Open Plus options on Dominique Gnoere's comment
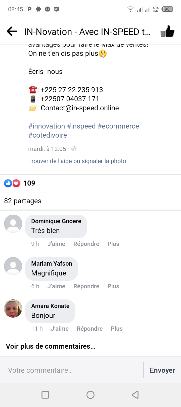The height and width of the screenshot is (407, 181). 113,244
